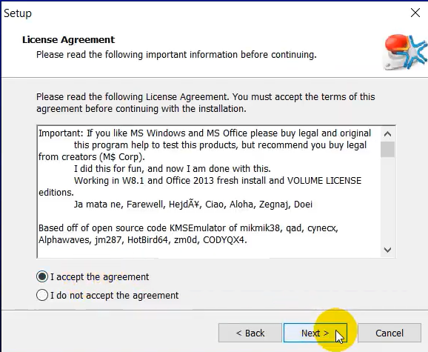This screenshot has height=352, width=428.
Task: Close the Setup window with X
Action: [x=415, y=13]
